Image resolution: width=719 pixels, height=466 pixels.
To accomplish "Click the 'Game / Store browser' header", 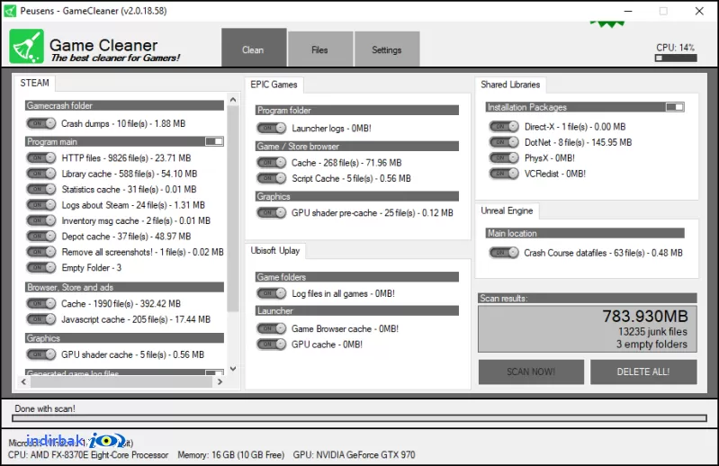I will pyautogui.click(x=357, y=146).
